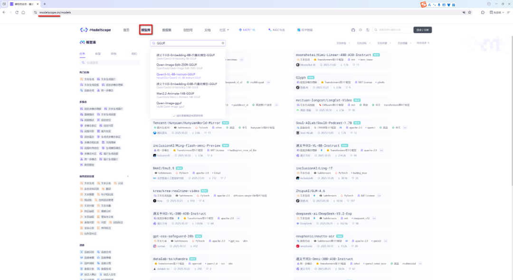Select 视觉多模态理解 tag under 热门任务
This screenshot has width=513, height=280.
pos(112,85)
